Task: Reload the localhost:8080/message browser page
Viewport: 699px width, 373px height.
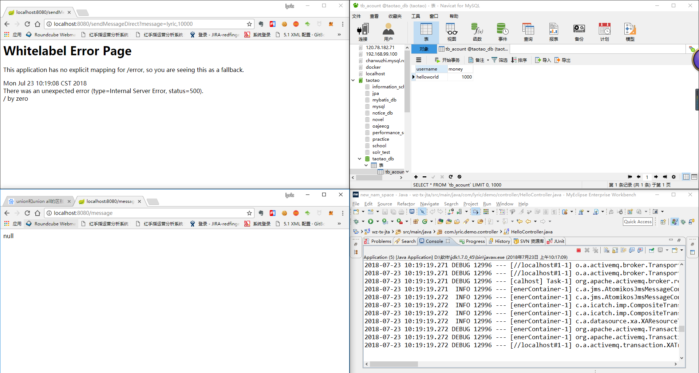Action: [x=27, y=213]
